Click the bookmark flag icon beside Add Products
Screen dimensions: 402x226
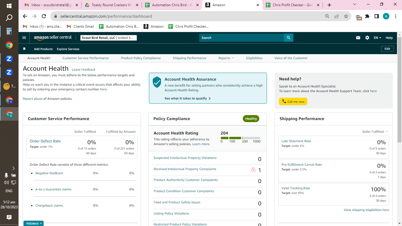tap(24, 49)
